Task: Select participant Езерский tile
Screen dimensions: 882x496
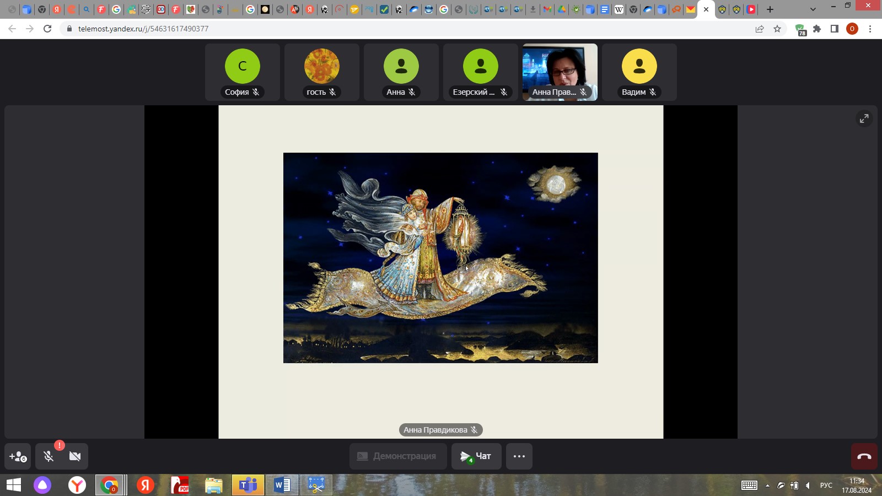Action: (481, 72)
